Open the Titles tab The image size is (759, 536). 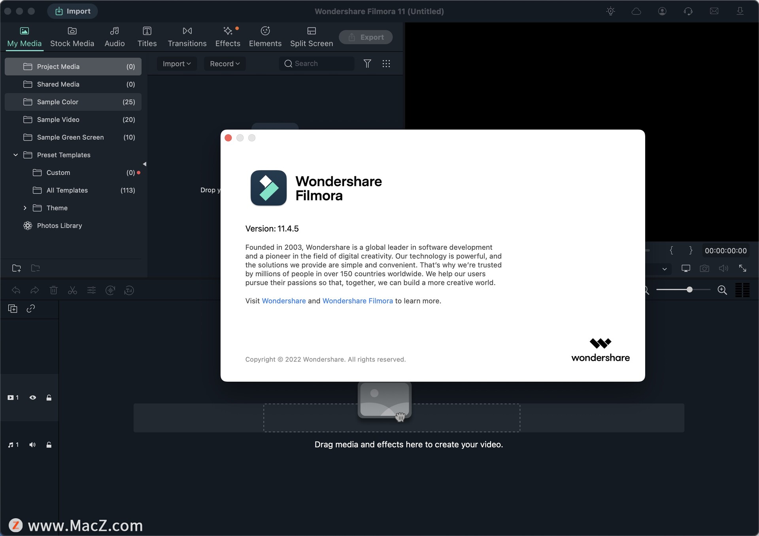click(x=147, y=37)
